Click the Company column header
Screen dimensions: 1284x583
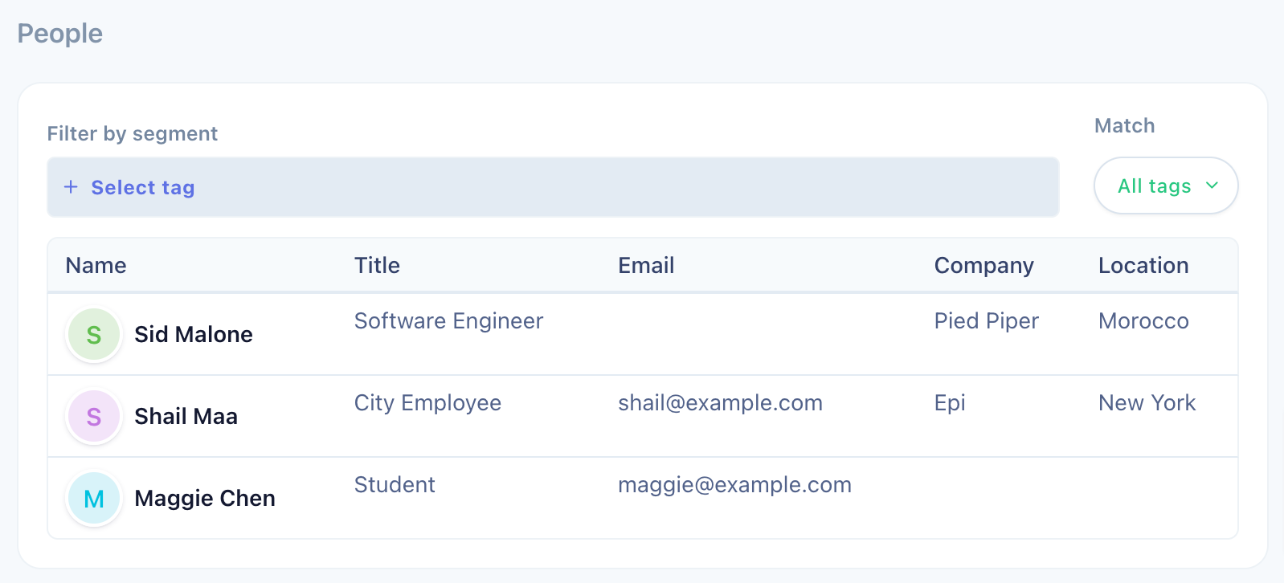click(983, 266)
